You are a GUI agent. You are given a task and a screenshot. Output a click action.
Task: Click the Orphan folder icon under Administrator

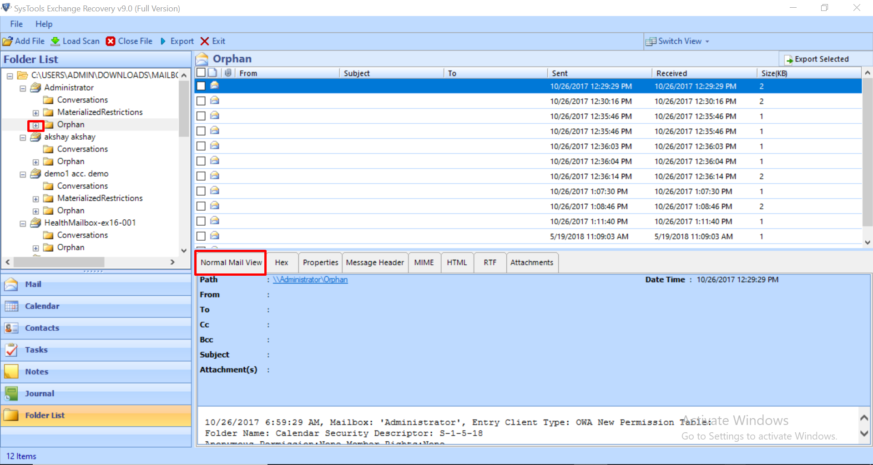(48, 125)
